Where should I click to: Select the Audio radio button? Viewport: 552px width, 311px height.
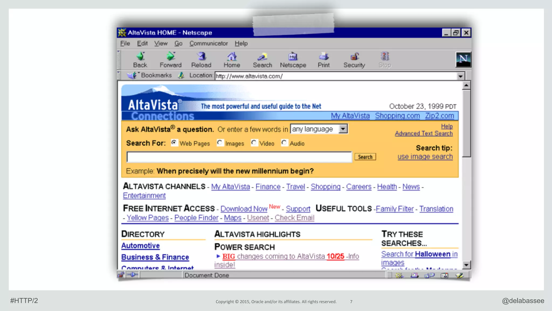(284, 142)
